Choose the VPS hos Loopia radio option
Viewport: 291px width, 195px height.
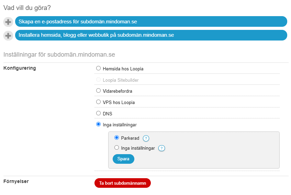(x=98, y=102)
